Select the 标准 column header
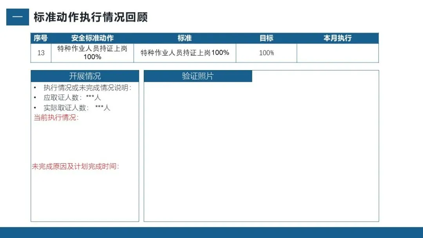Screen dimensions: 423x238 click(x=185, y=38)
